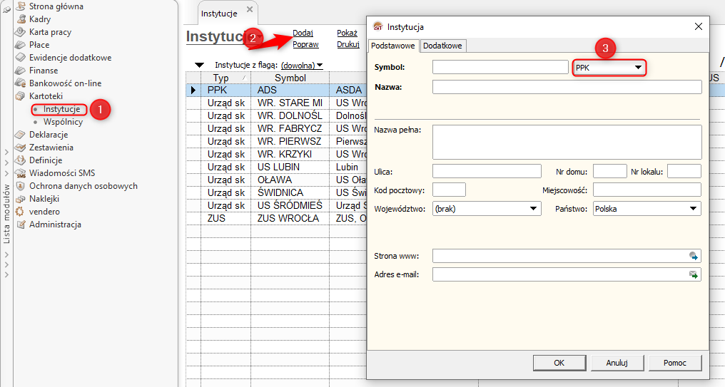Click the Dodaj link
Viewport: 725px width, 387px height.
[303, 33]
